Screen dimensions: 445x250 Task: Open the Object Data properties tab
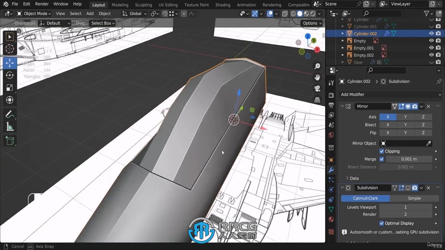(x=331, y=209)
